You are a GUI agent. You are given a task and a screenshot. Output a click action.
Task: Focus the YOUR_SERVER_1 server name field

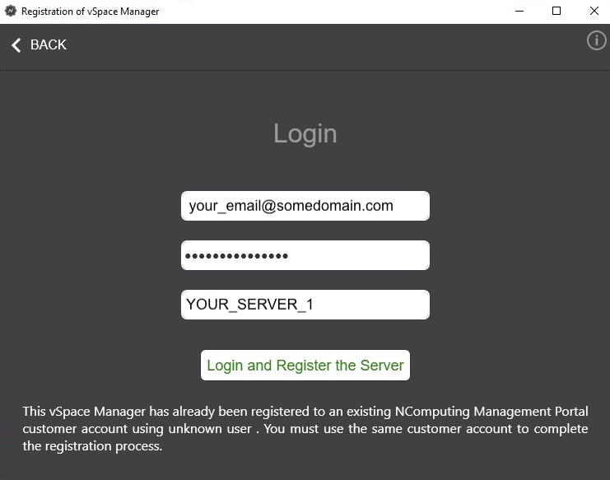305,305
